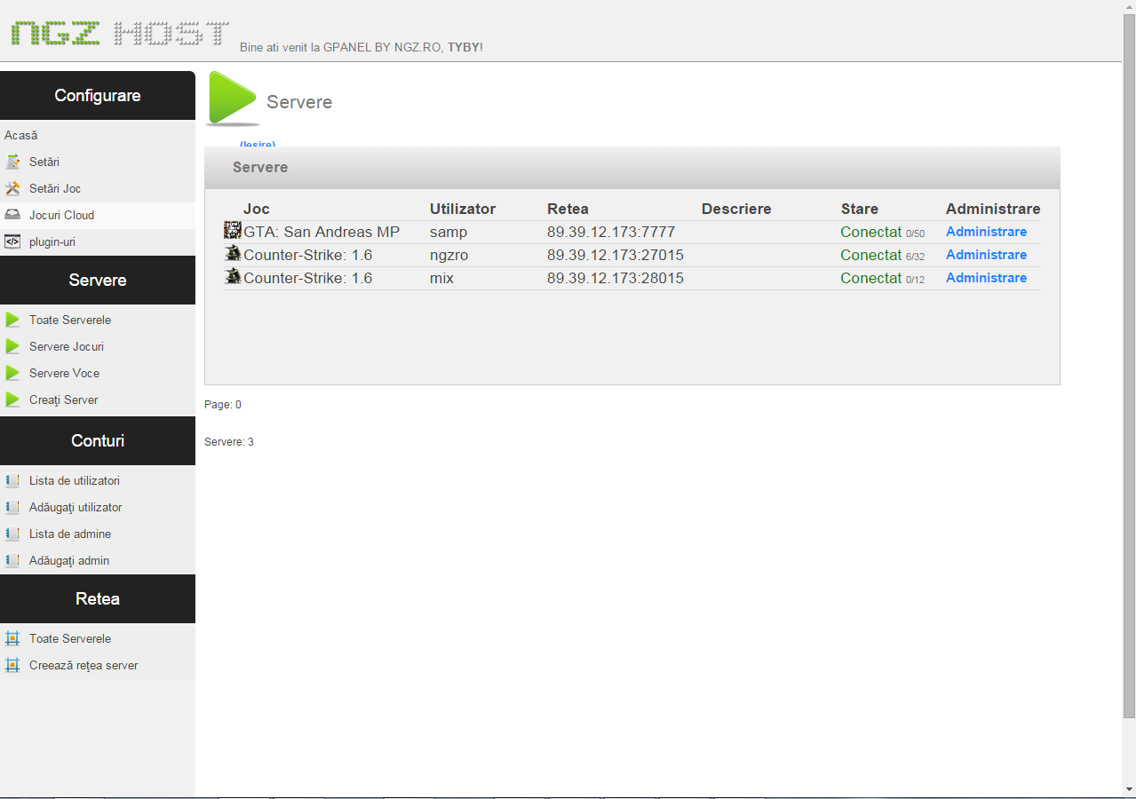The width and height of the screenshot is (1136, 799).
Task: Click the GTA San Andreas game icon
Action: coord(233,231)
